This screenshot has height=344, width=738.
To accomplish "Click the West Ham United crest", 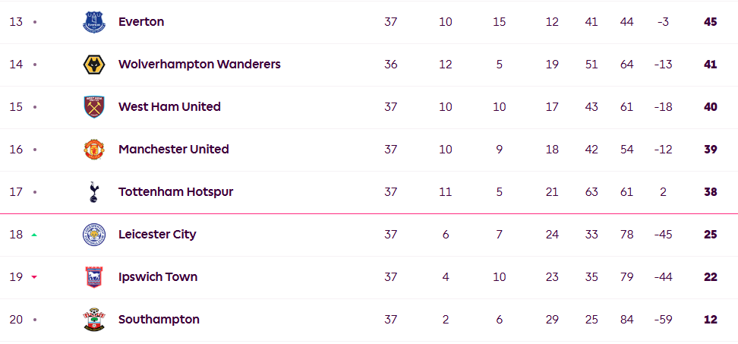I will coord(94,107).
